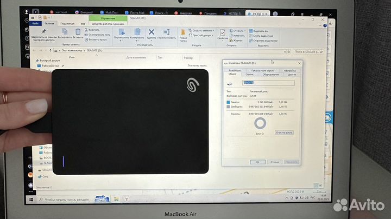The image size is (391, 219).
Task: Click OK in the properties dialog
Action: pyautogui.click(x=257, y=162)
